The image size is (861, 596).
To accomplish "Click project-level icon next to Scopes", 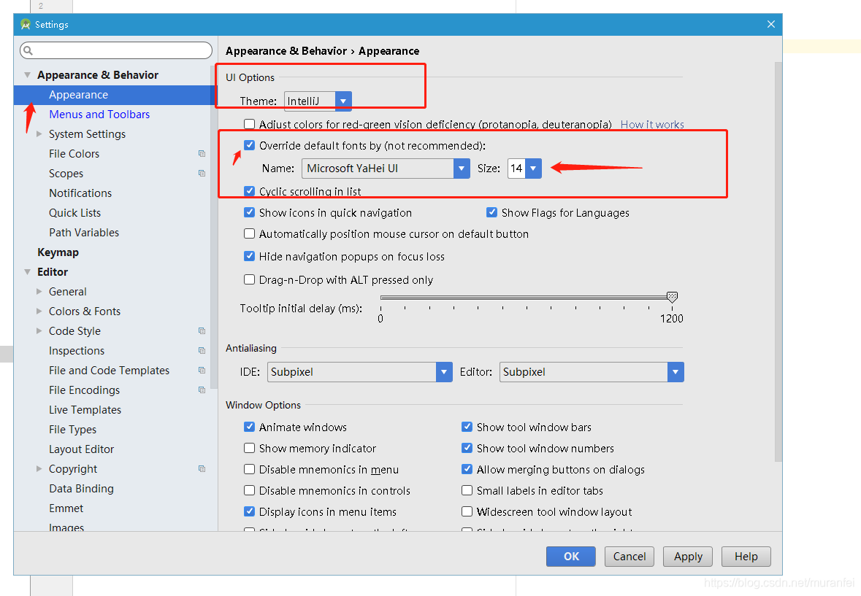I will [x=202, y=174].
